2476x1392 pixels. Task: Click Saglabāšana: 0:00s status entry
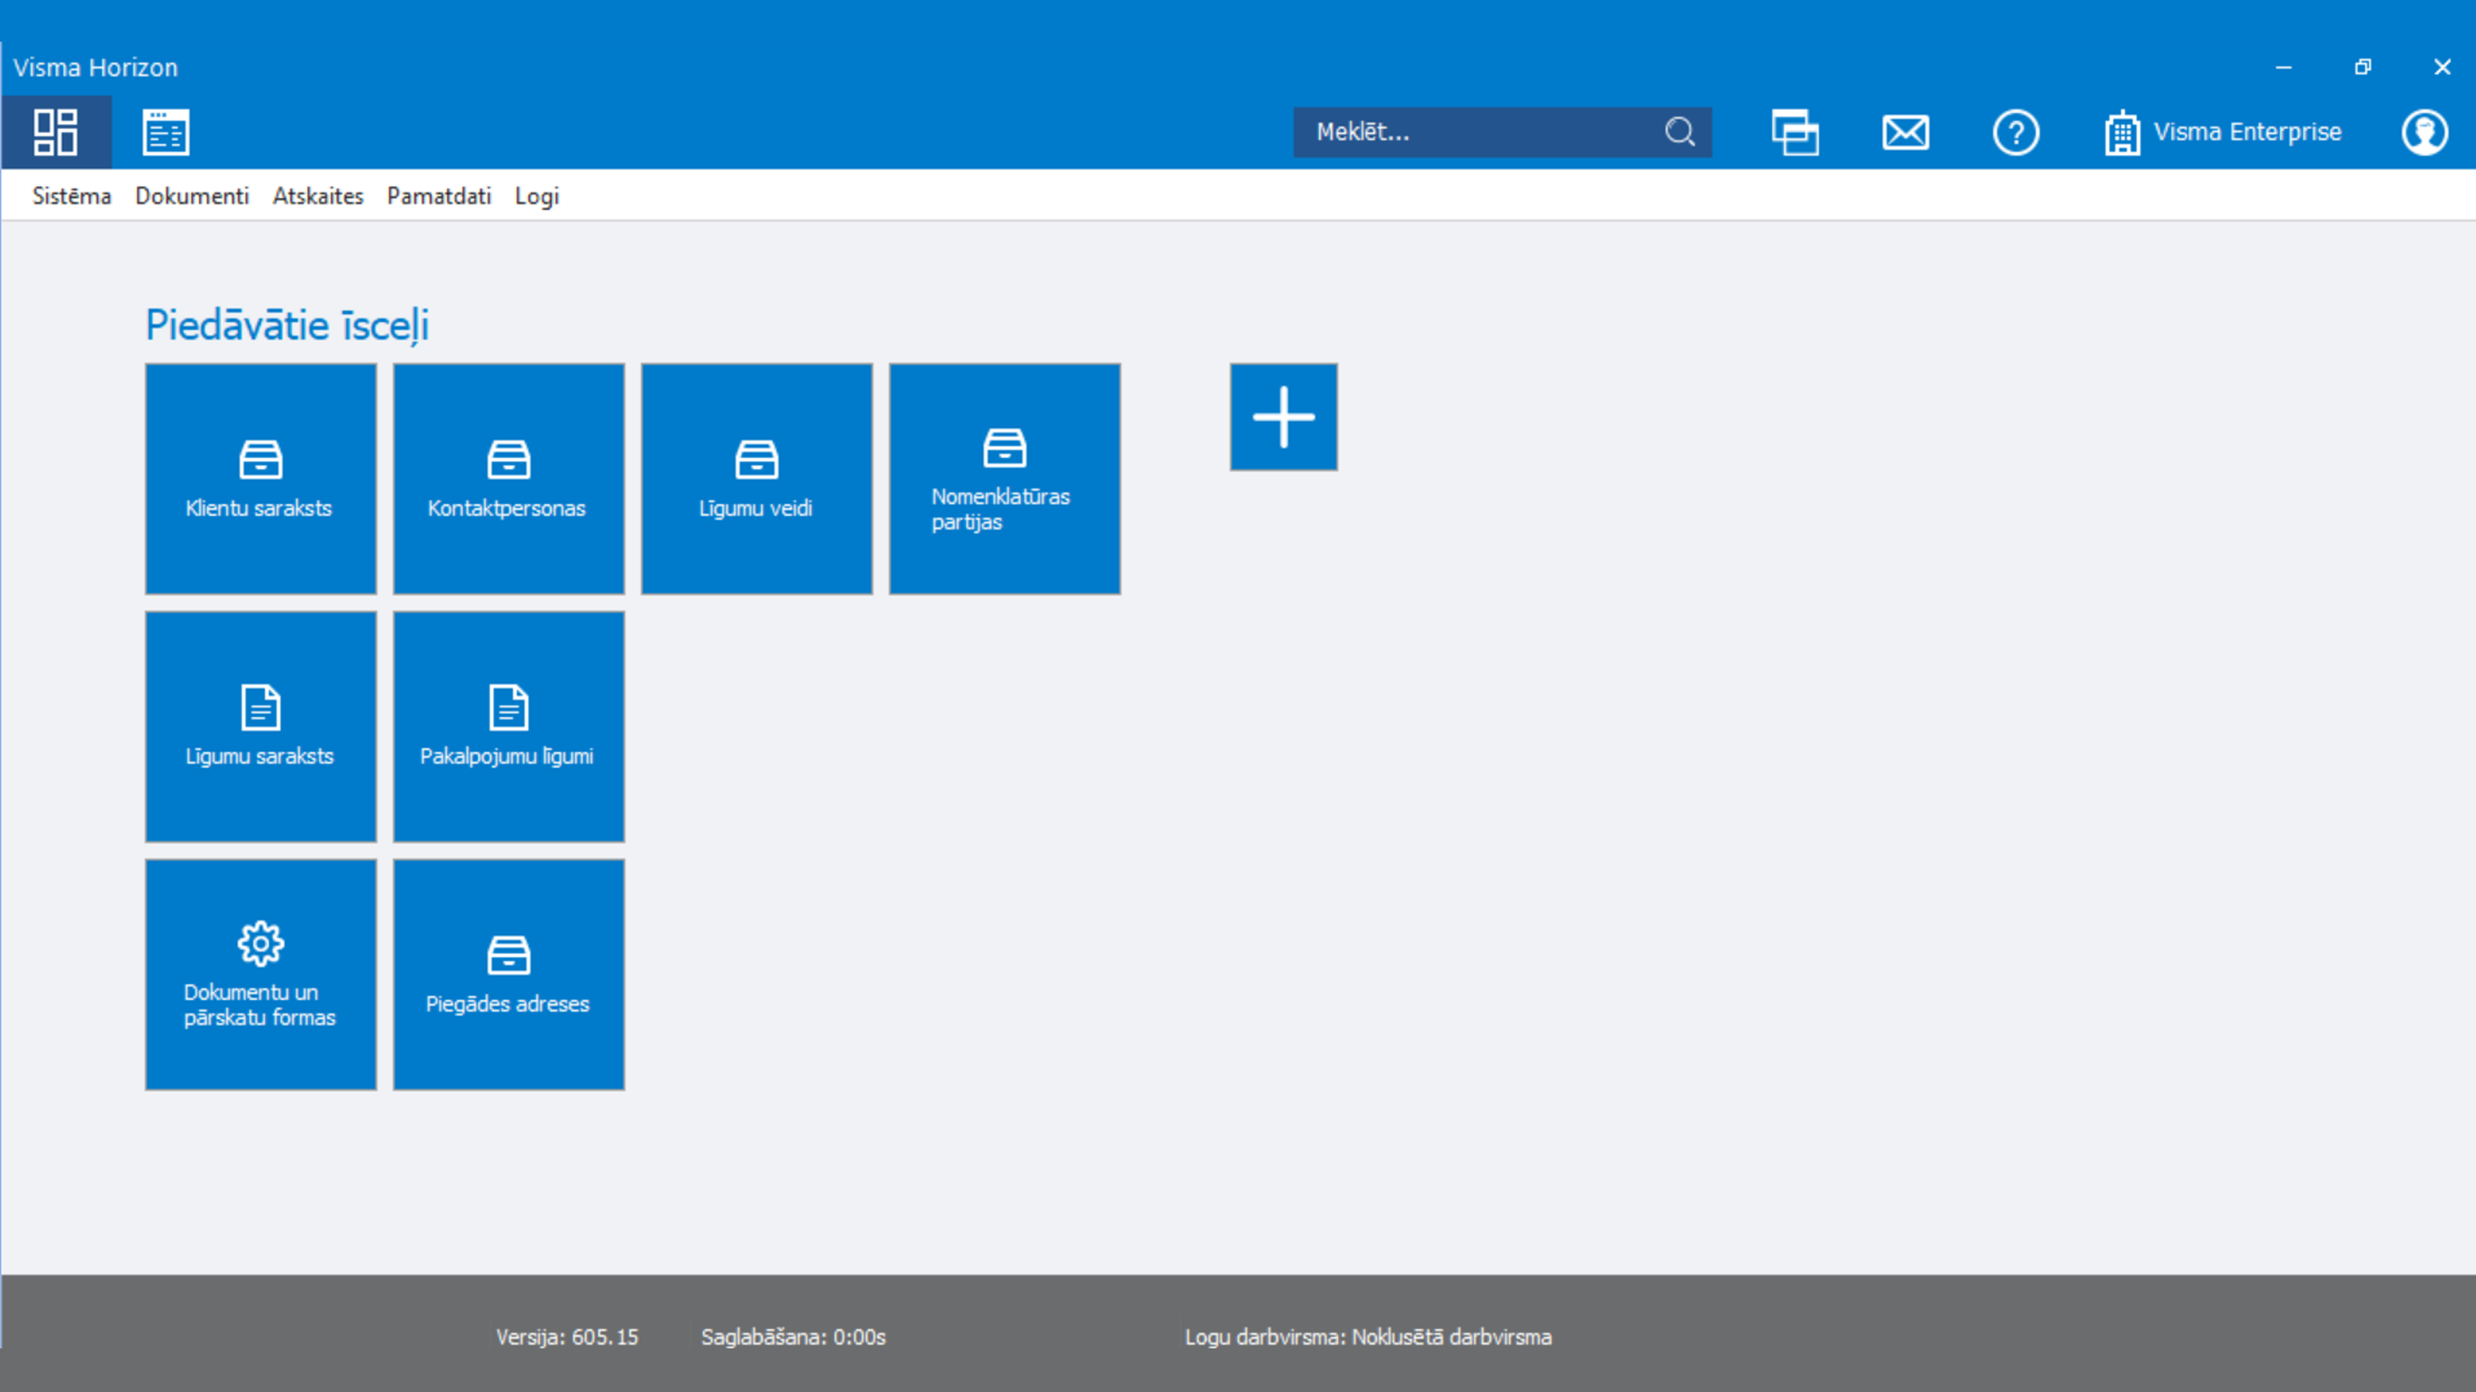coord(793,1337)
